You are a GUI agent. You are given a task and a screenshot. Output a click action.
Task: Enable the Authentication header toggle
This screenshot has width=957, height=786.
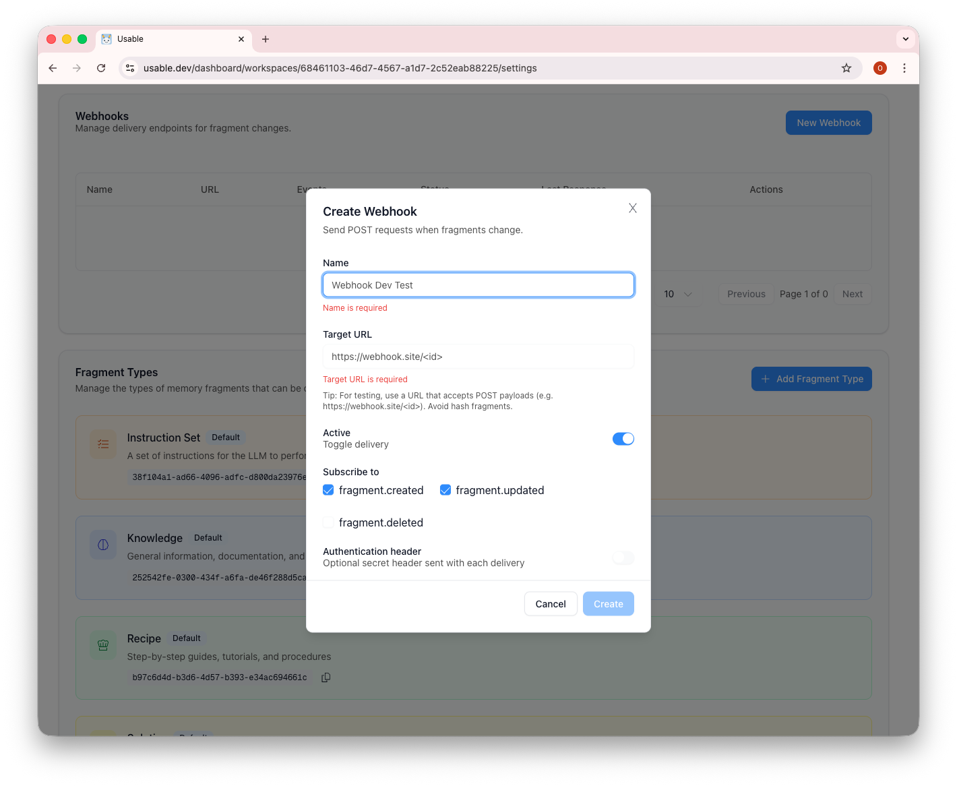(x=622, y=558)
